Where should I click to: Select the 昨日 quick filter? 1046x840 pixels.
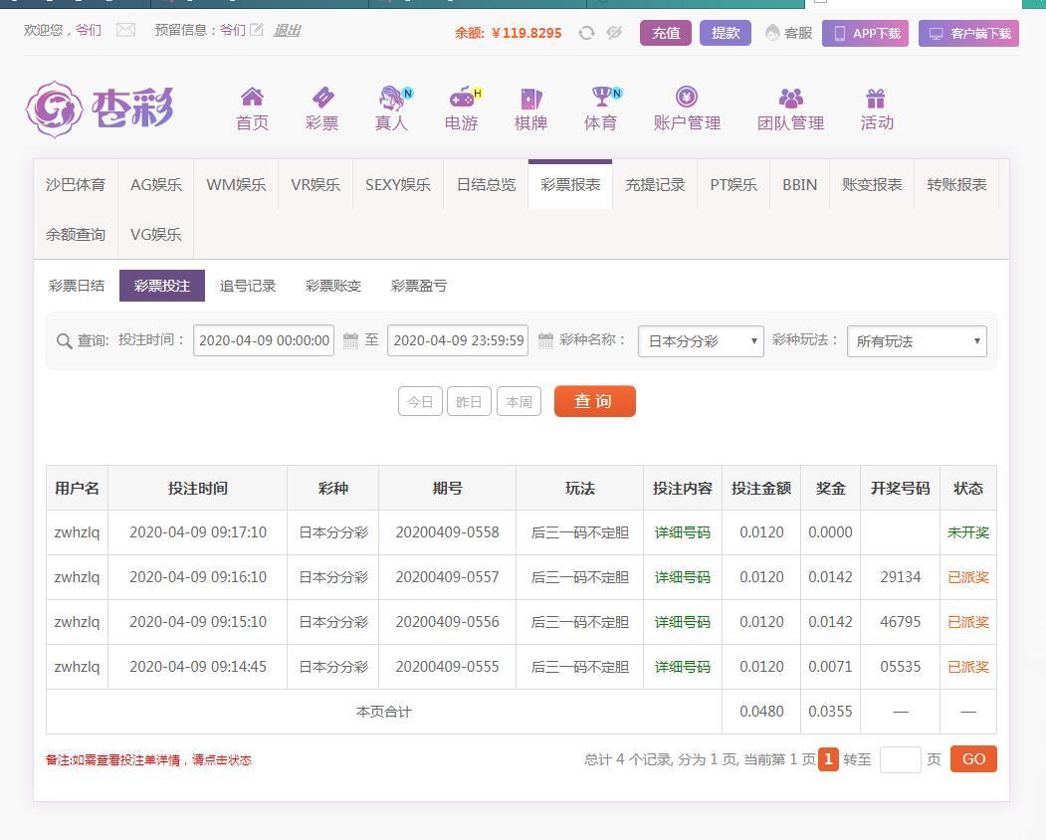click(469, 402)
